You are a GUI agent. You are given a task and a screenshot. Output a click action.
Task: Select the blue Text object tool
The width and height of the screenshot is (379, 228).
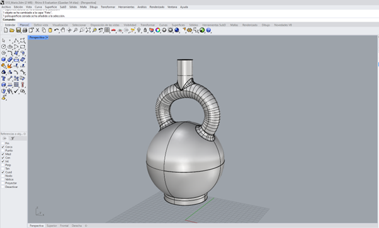tap(3, 79)
